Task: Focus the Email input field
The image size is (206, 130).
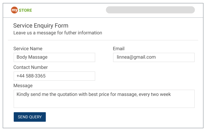Action: pos(154,57)
